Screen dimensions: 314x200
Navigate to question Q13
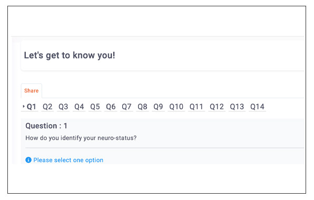237,107
